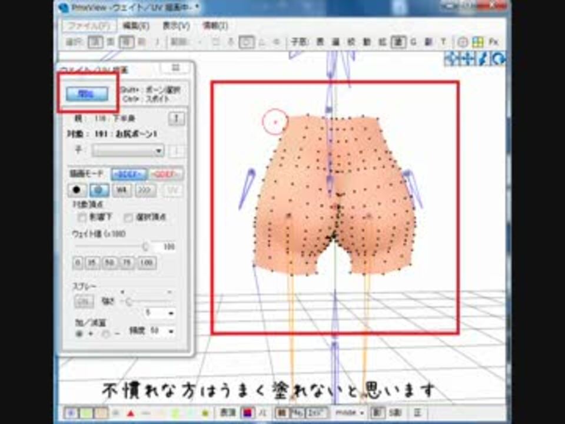
Task: Click the >>> mode button
Action: [145, 190]
